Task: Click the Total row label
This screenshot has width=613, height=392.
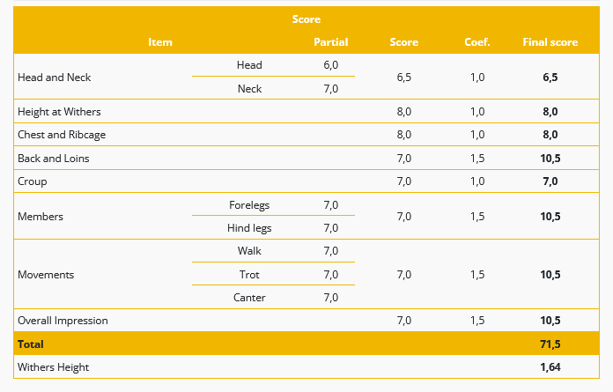Action: 31,344
